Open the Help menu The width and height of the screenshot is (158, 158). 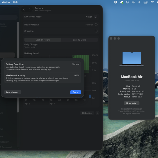click(16, 2)
